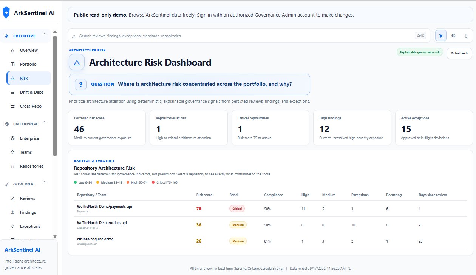
Task: Click the Portfolio icon in sidebar
Action: (x=12, y=64)
